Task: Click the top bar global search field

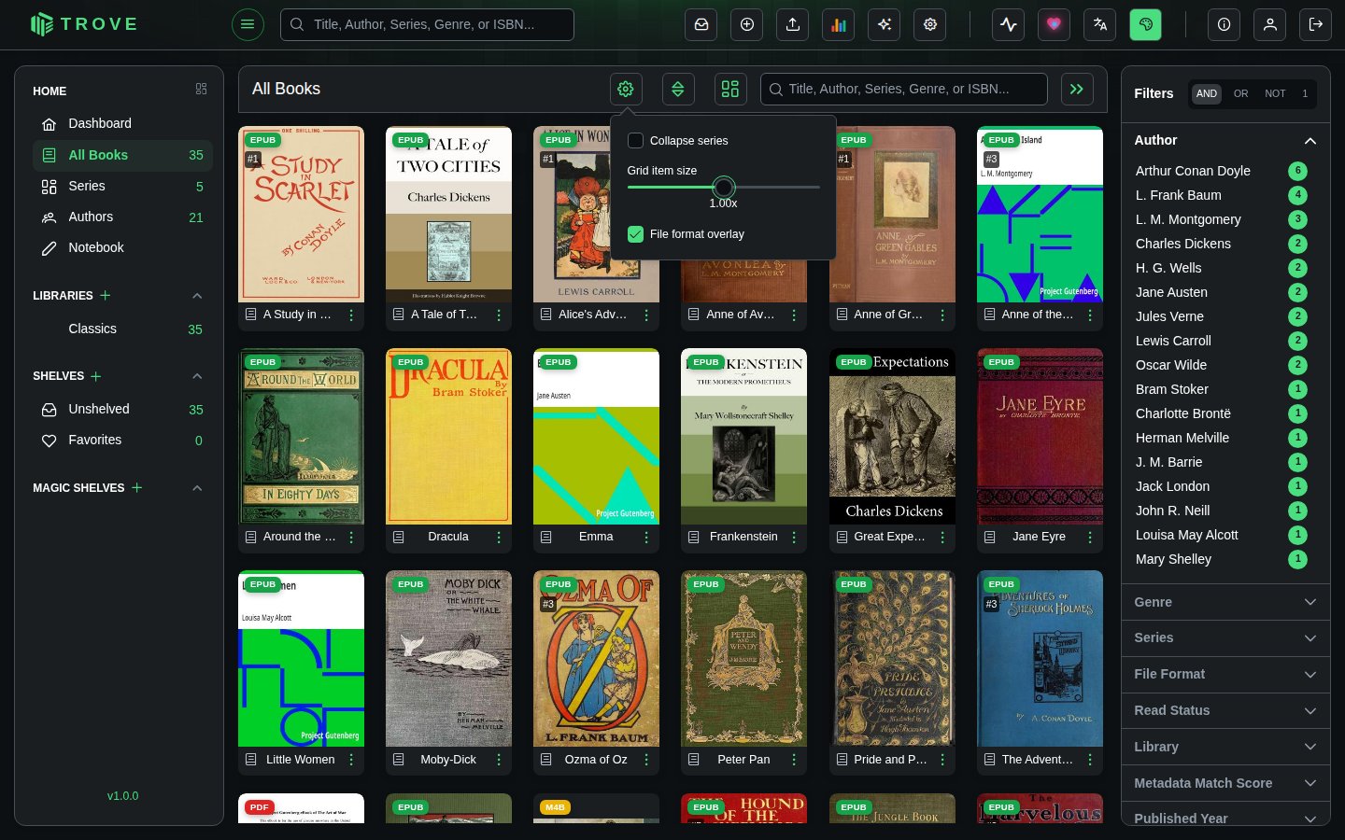Action: [x=427, y=24]
